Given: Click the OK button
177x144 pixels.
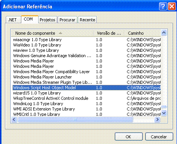Looking at the screenshot, I should [129, 137].
